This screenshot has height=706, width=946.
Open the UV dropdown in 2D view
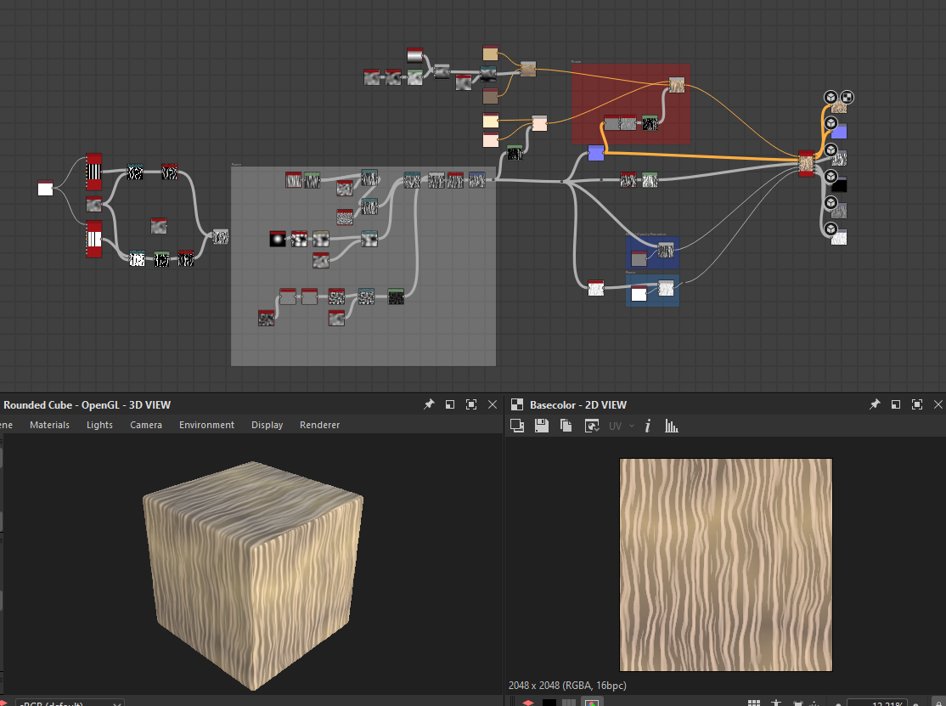(622, 426)
